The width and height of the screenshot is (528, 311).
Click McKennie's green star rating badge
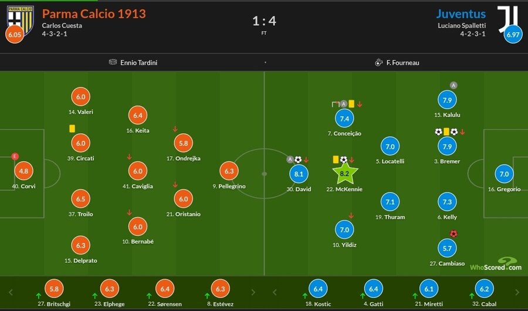(345, 173)
